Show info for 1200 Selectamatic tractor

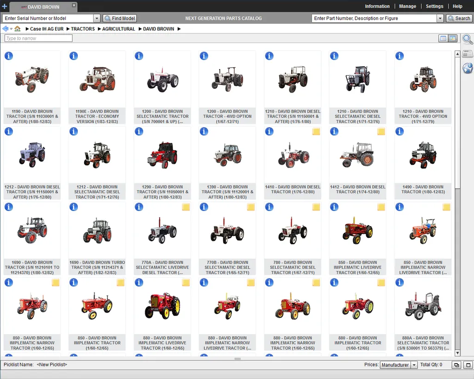coord(139,56)
